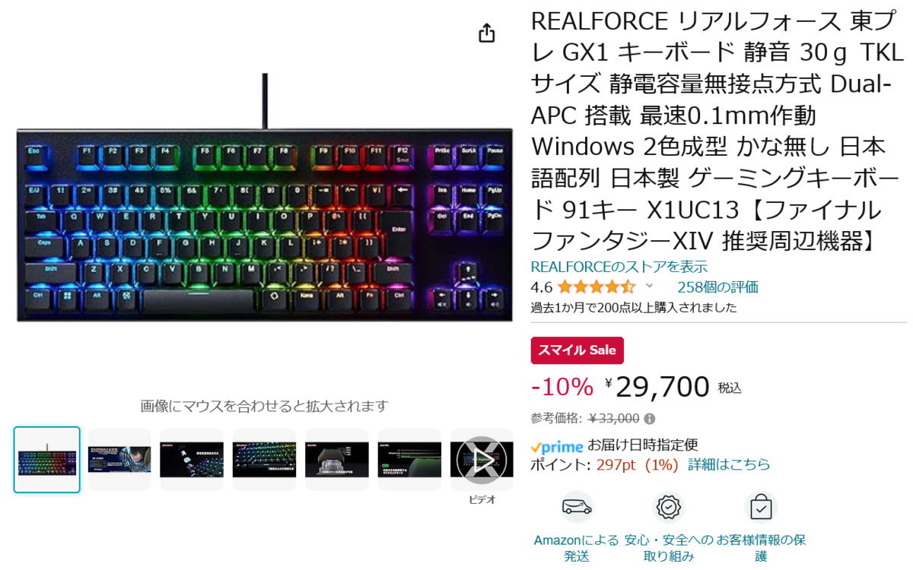Click the 安心・安全への取り組み badge icon

click(669, 507)
